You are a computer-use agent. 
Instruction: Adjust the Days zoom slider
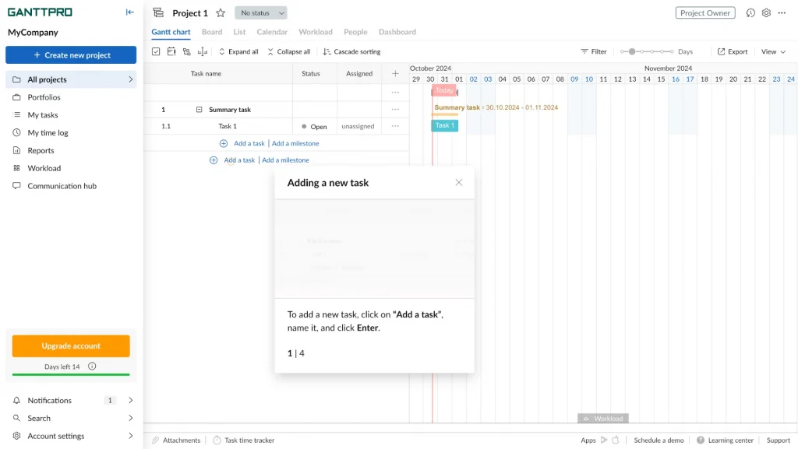632,51
